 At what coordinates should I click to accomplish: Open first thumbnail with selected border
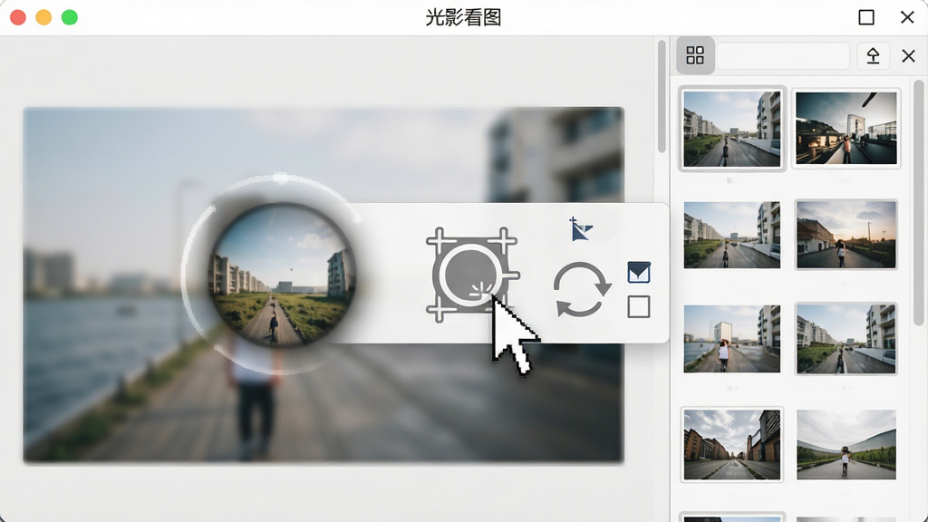(732, 129)
